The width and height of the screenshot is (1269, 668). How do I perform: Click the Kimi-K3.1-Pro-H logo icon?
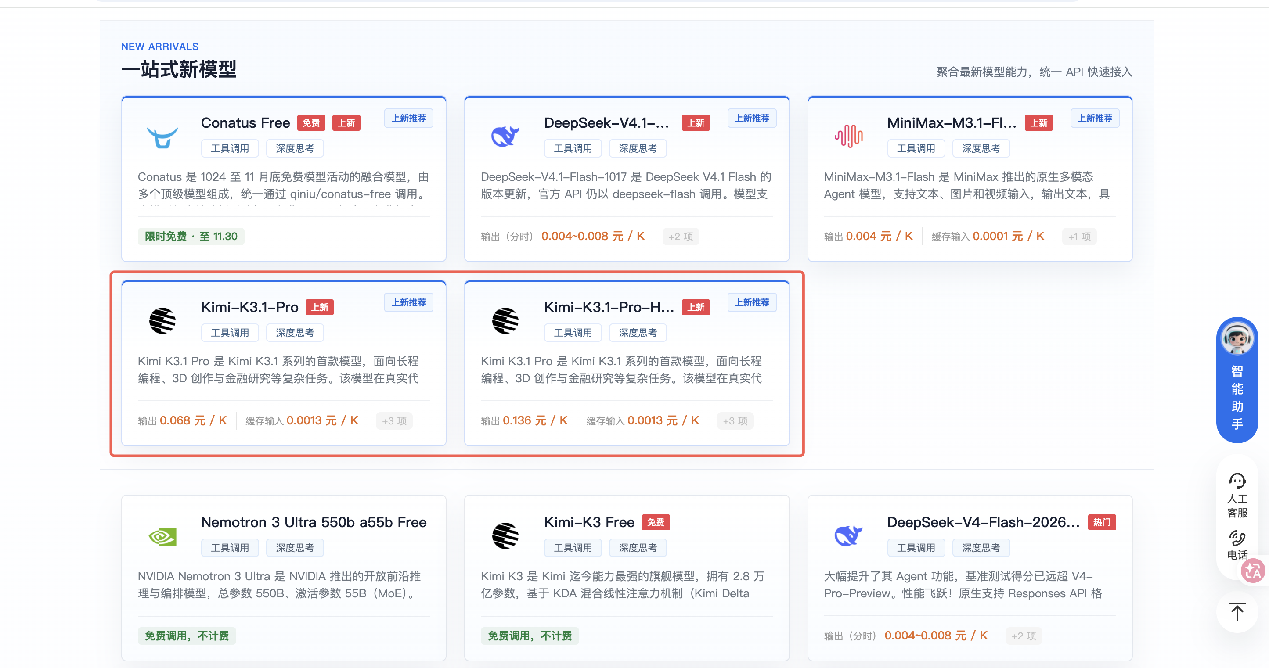[x=505, y=321]
